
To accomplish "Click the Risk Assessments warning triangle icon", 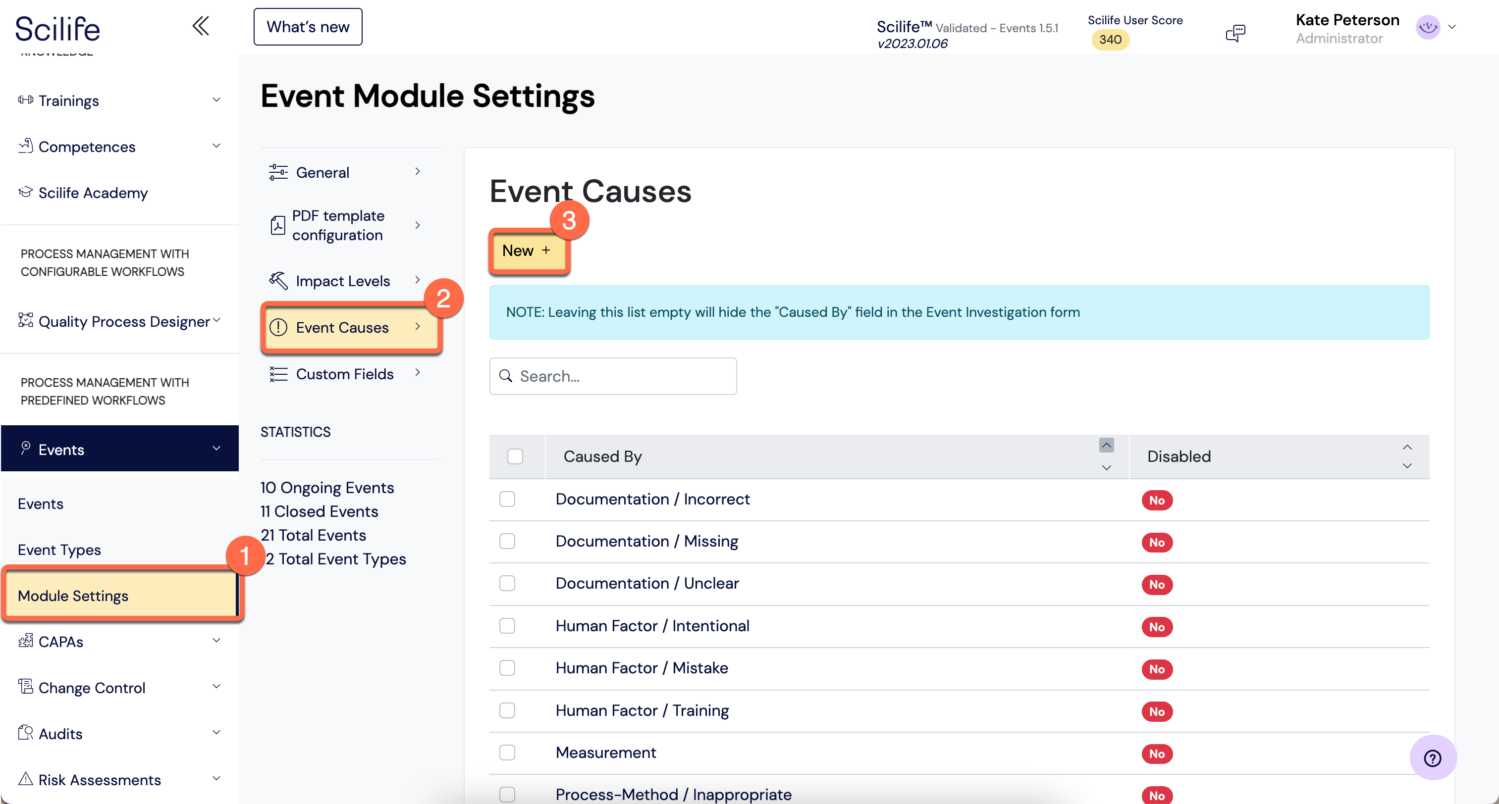I will tap(25, 778).
